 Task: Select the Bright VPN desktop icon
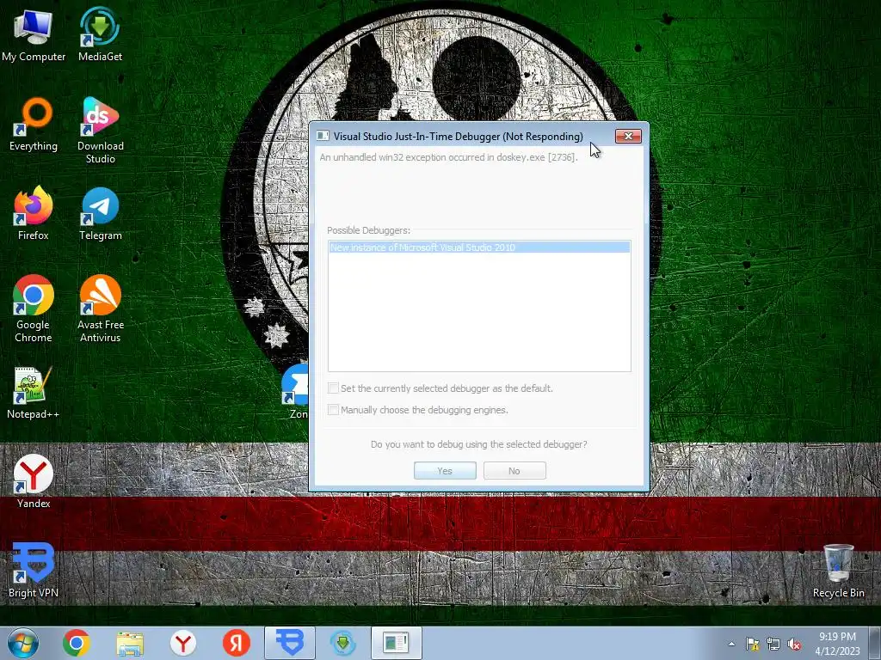click(34, 571)
